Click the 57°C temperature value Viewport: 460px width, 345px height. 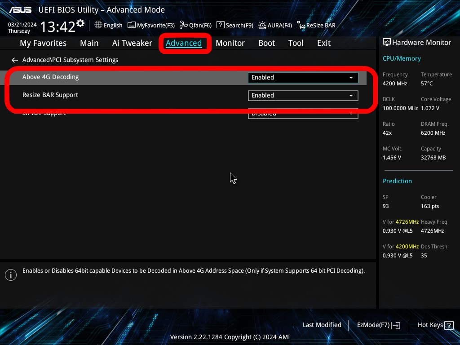pos(427,84)
